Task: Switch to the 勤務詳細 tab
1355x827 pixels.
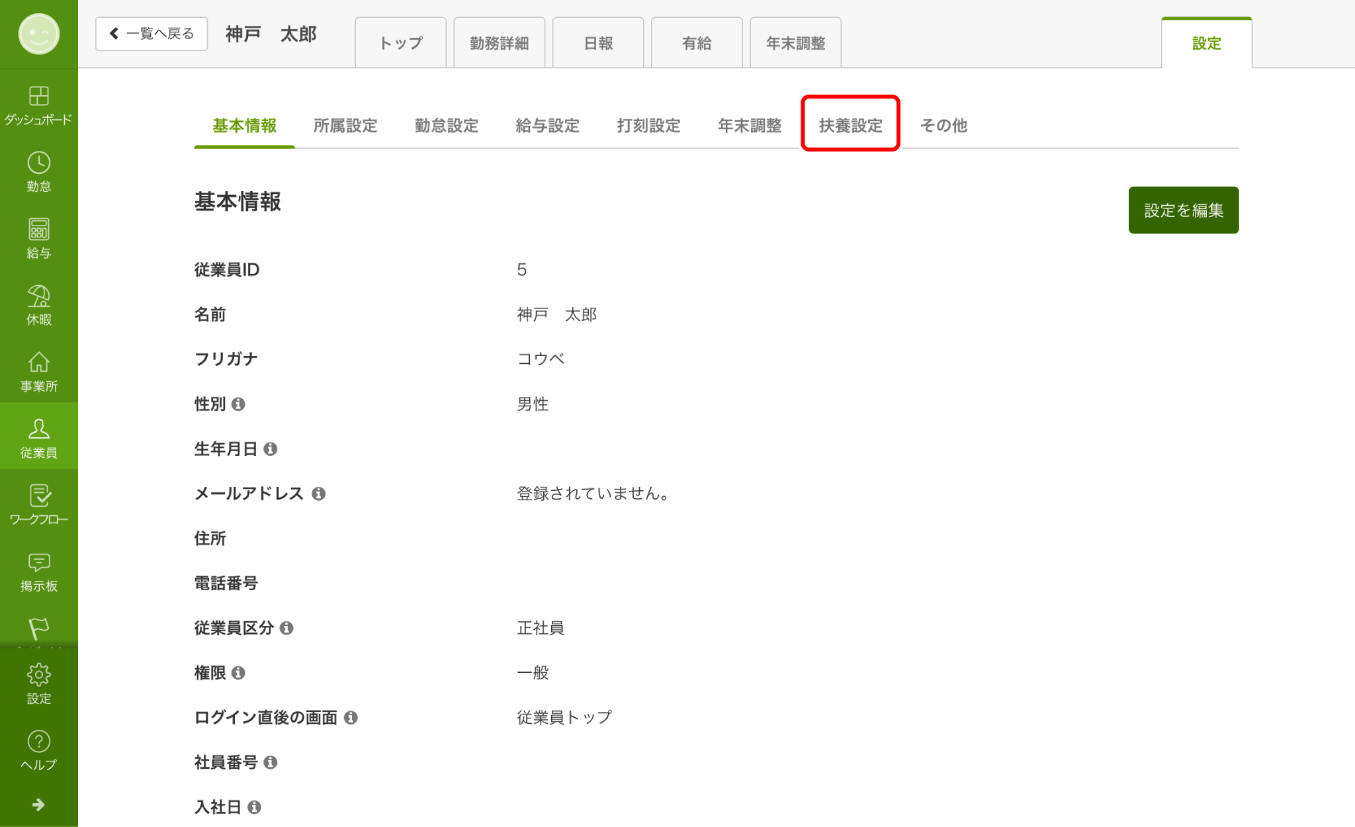Action: pyautogui.click(x=500, y=43)
